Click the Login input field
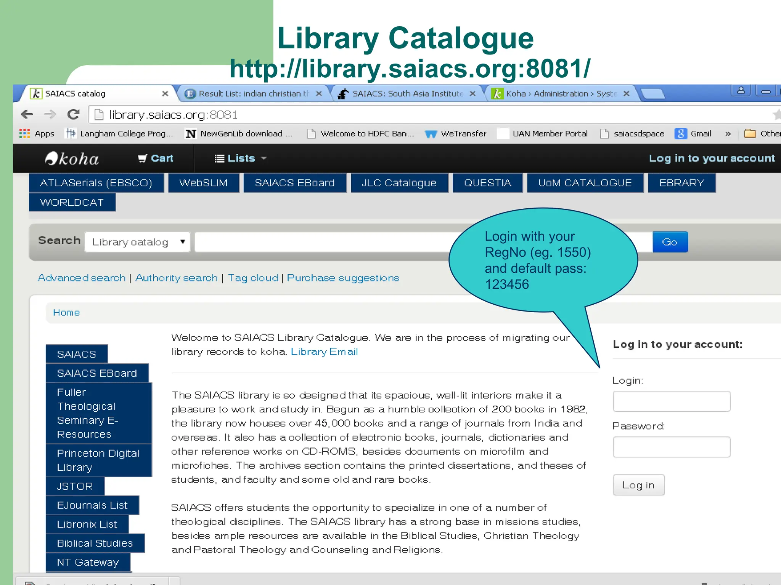This screenshot has width=781, height=585. (x=672, y=401)
